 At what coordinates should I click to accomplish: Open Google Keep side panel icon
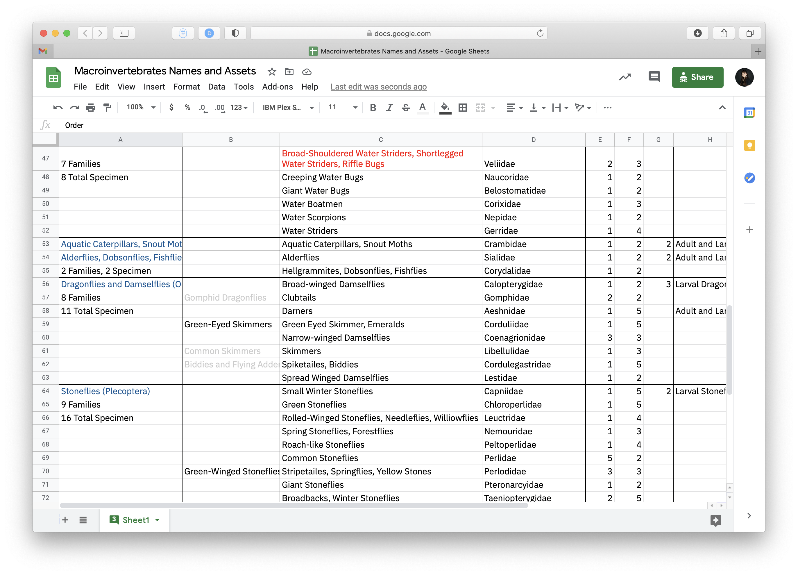(749, 145)
